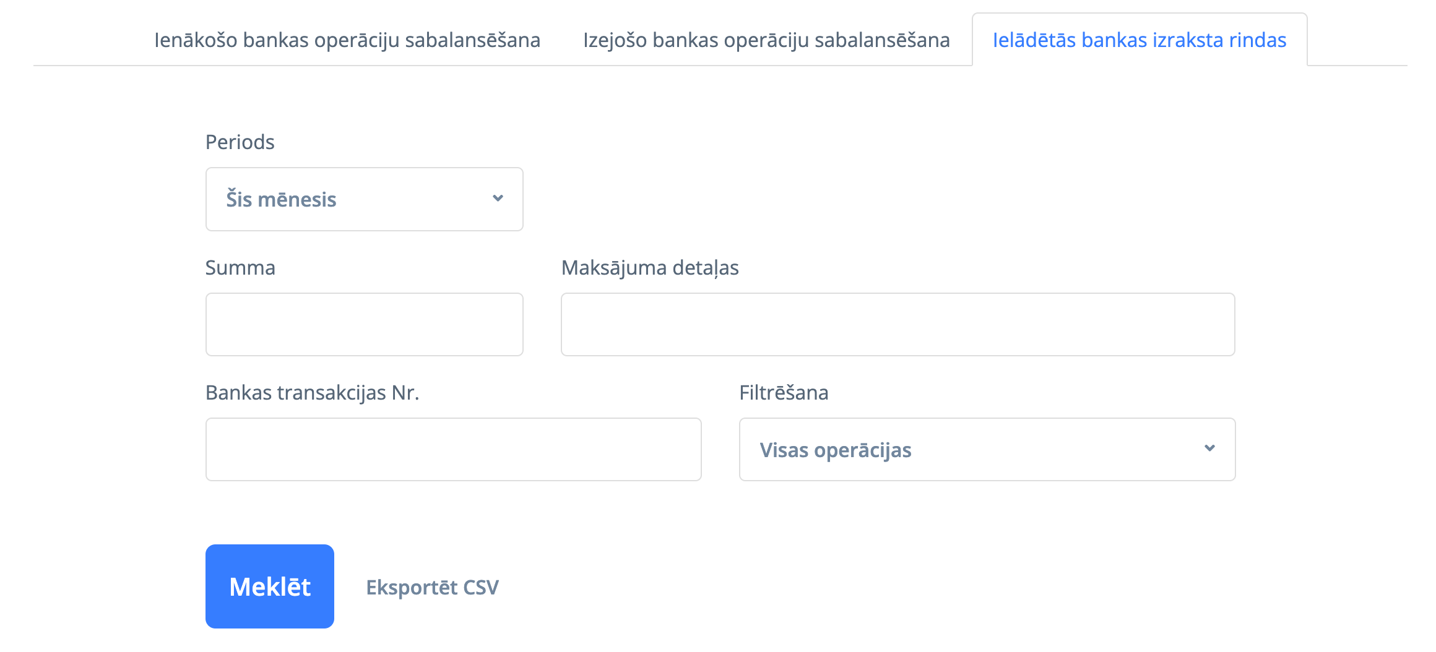Select the Ielādētās bankas izraksta rindas tab
Screen dimensions: 1436x652
[1140, 40]
